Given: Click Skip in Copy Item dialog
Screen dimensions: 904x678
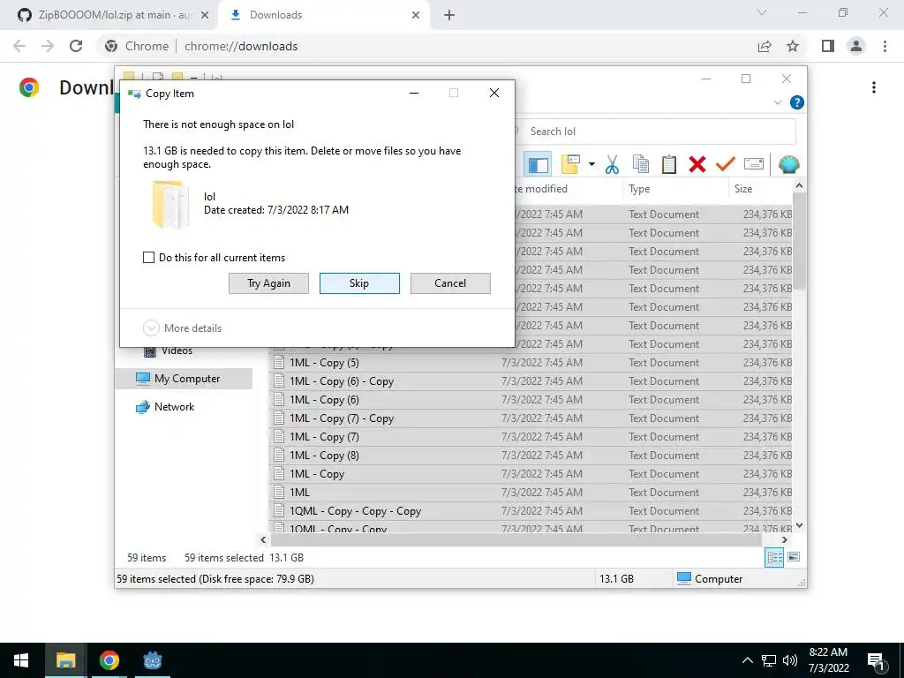Looking at the screenshot, I should 359,283.
